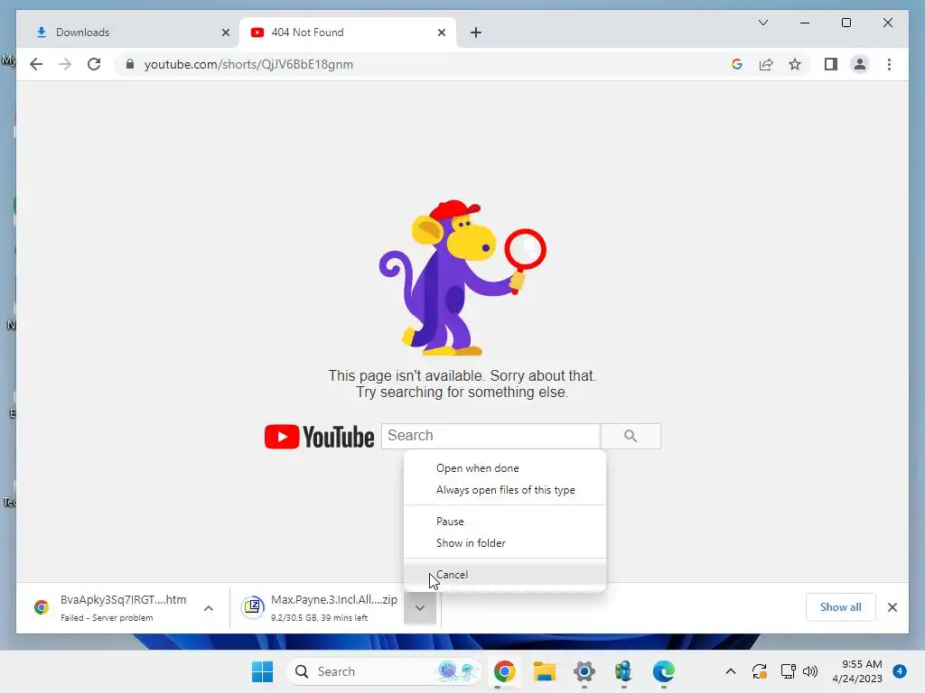This screenshot has width=925, height=693.
Task: Open the clock showing 9:55 AM
Action: point(857,671)
